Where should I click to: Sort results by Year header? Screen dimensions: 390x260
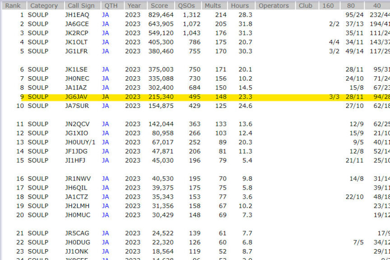coord(134,6)
